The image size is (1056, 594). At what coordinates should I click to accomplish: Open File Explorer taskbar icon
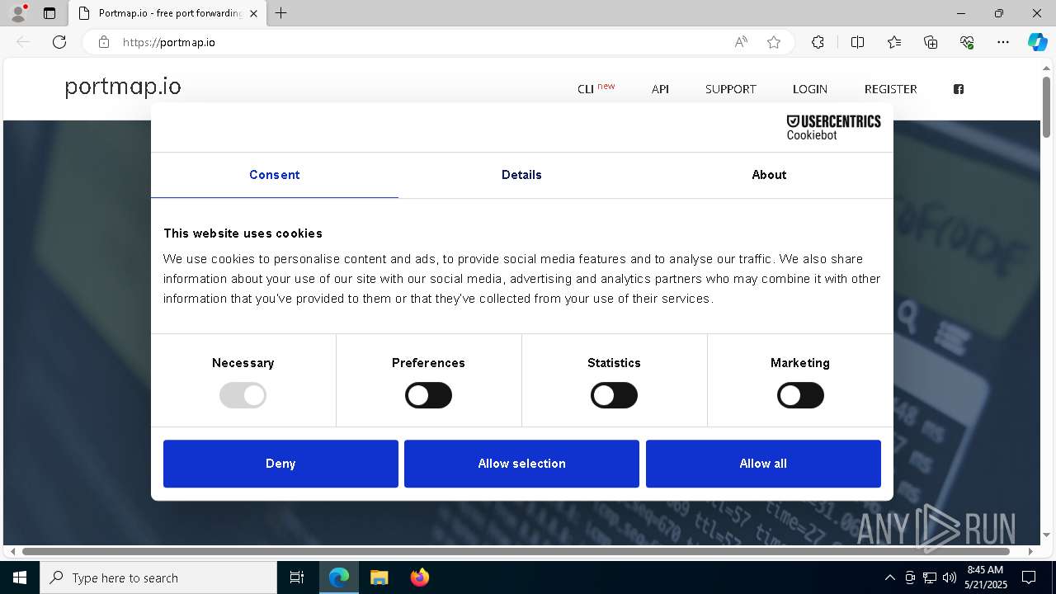(379, 577)
